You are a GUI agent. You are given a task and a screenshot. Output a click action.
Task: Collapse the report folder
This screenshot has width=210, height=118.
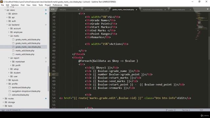[9, 58]
